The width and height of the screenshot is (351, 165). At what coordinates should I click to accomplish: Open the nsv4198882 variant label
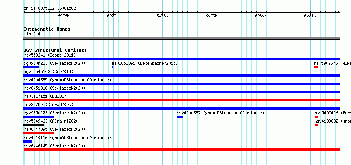pyautogui.click(x=332, y=121)
